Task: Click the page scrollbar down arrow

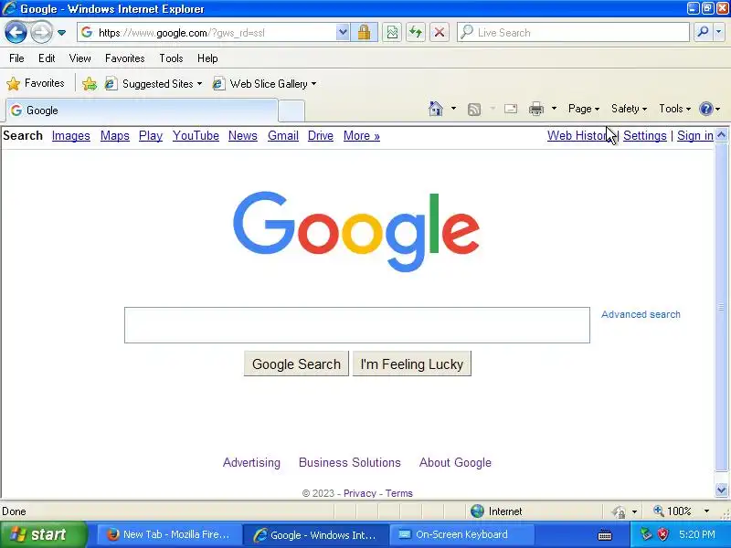Action: point(721,490)
